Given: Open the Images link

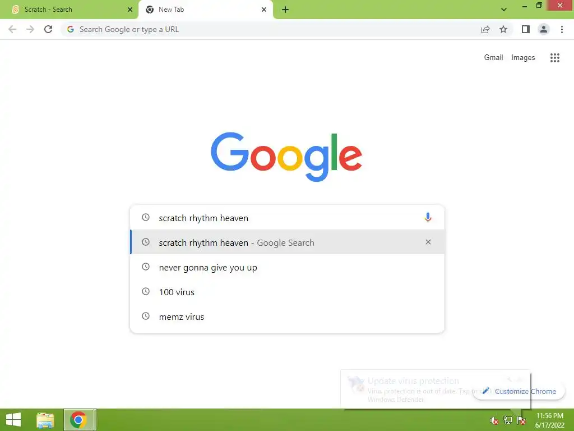Looking at the screenshot, I should click(523, 58).
